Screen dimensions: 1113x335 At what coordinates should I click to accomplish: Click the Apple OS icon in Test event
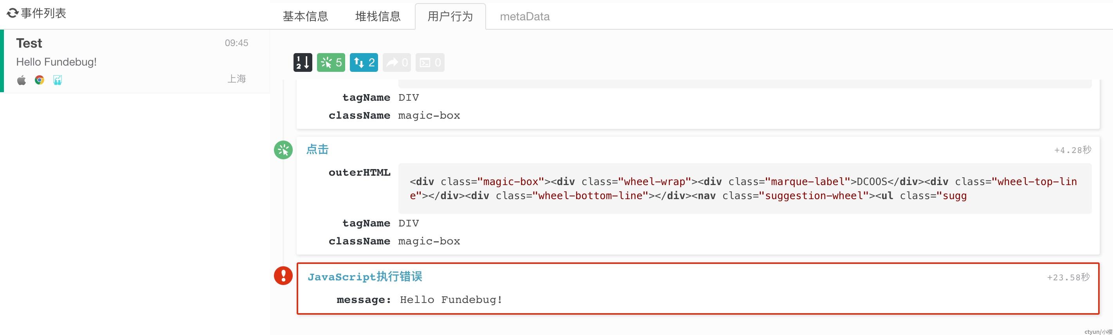[21, 80]
